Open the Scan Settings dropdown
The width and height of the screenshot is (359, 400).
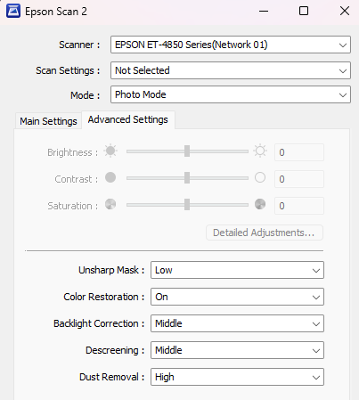tap(231, 70)
